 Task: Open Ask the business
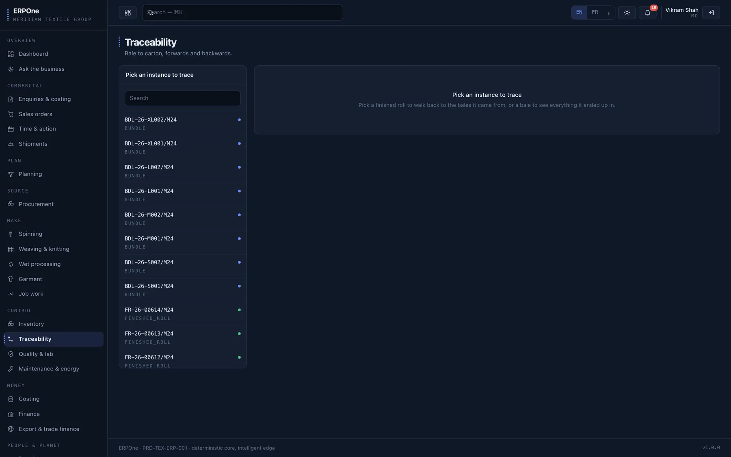54,69
